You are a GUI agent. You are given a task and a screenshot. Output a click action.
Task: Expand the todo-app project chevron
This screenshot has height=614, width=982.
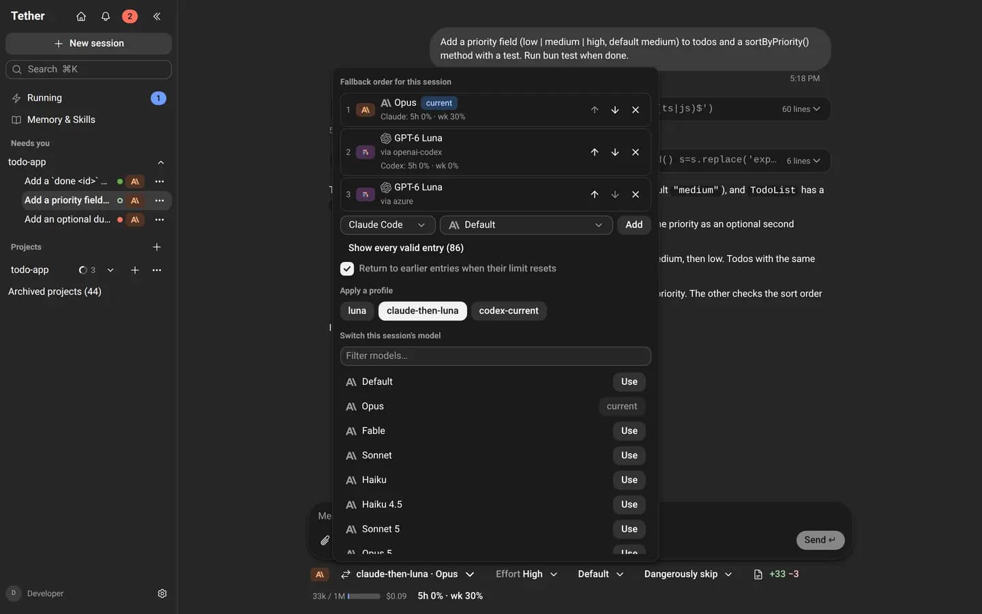tap(110, 270)
